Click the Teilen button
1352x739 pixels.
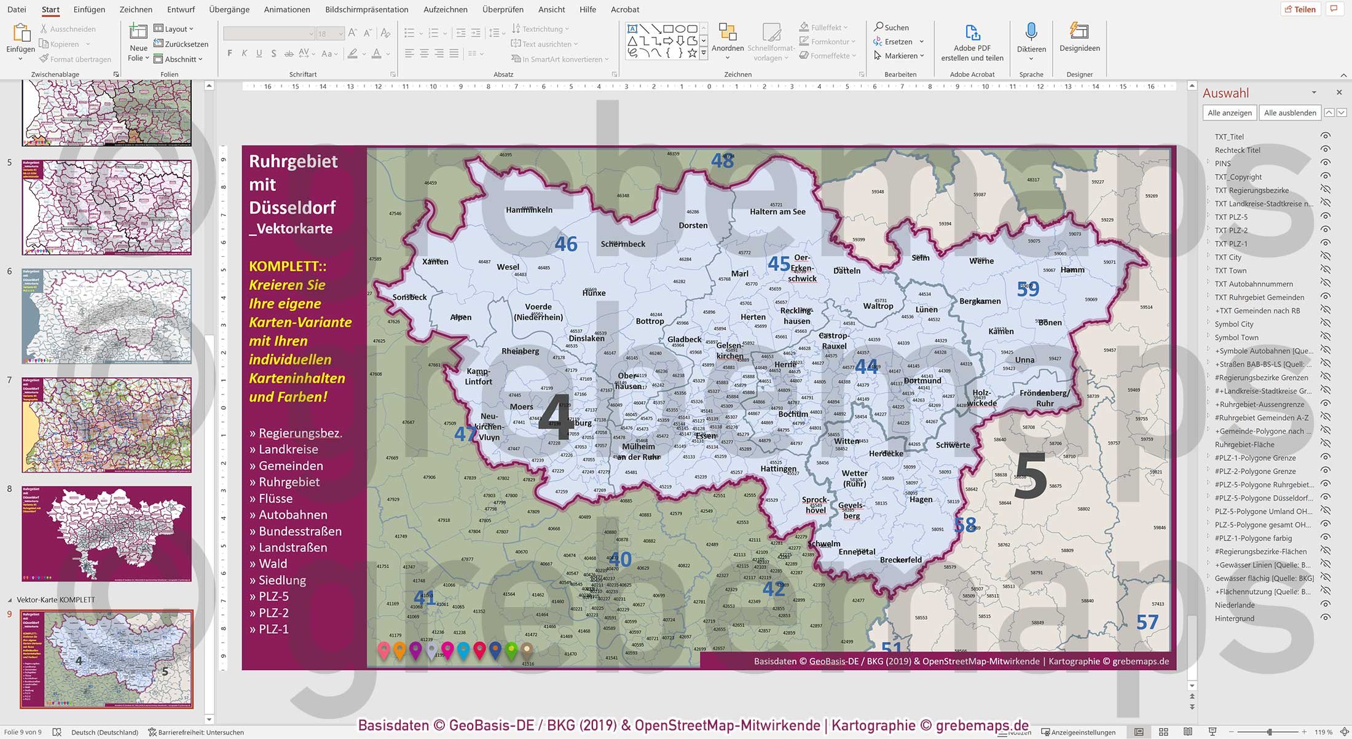tap(1300, 9)
